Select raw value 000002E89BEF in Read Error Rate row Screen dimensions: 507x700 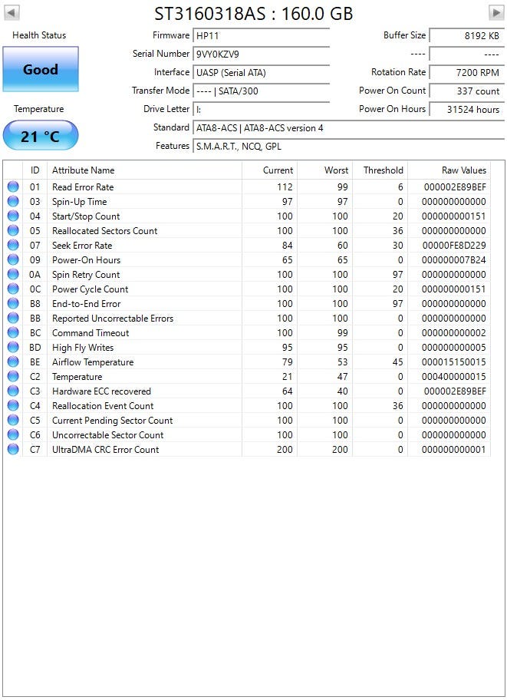pyautogui.click(x=455, y=187)
